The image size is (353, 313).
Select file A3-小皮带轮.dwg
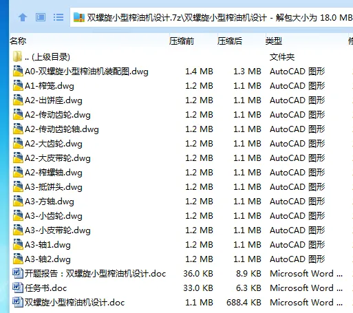pyautogui.click(x=58, y=230)
